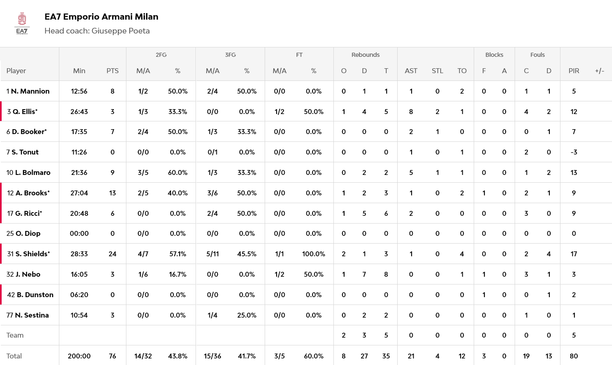Viewport: 612px width, 365px height.
Task: Sort by the AST column header
Action: pyautogui.click(x=411, y=71)
